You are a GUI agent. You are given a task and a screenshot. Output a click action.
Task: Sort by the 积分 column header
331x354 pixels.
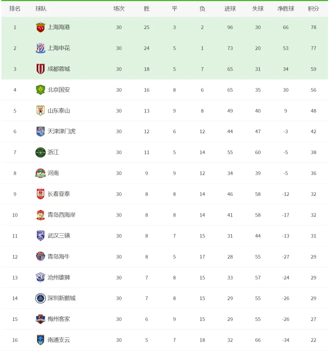click(313, 9)
